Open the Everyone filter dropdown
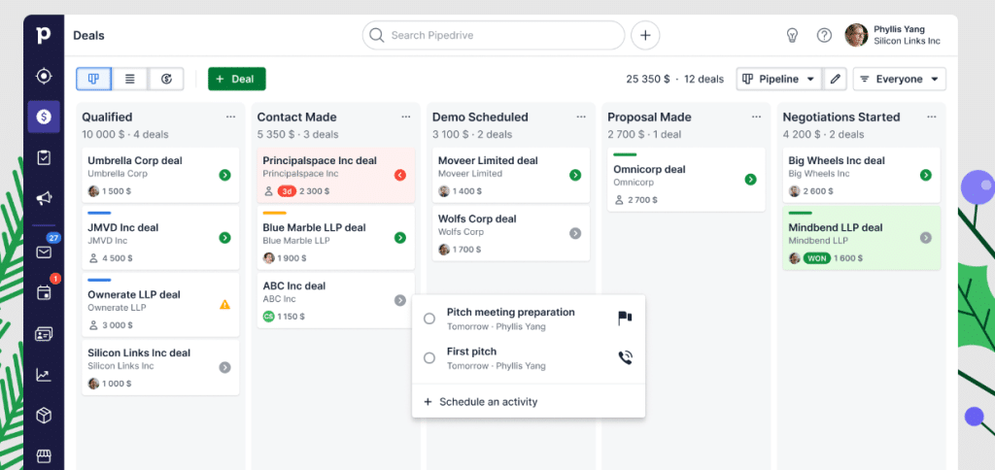This screenshot has height=470, width=995. point(899,80)
